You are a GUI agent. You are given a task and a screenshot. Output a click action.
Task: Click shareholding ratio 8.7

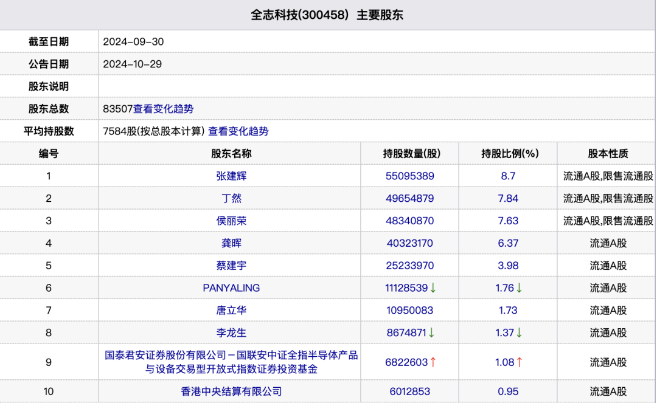tap(508, 176)
